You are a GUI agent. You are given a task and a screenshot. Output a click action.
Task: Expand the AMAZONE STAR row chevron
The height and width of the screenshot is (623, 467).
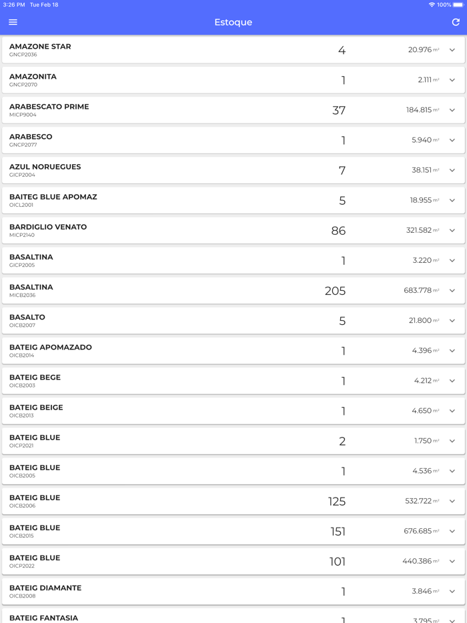pyautogui.click(x=452, y=50)
